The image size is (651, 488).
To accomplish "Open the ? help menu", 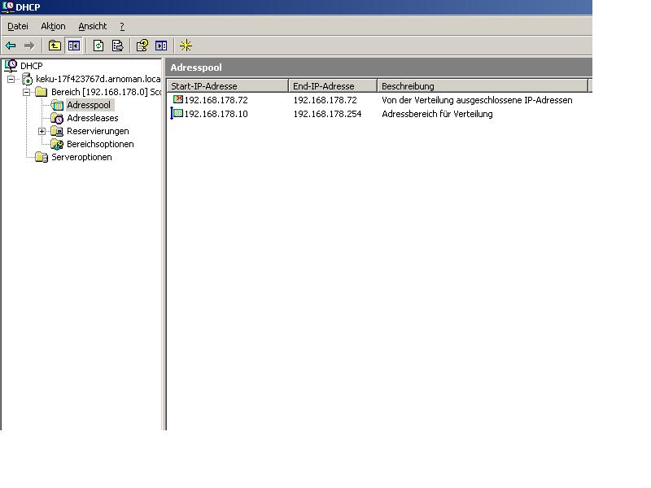I will click(122, 26).
